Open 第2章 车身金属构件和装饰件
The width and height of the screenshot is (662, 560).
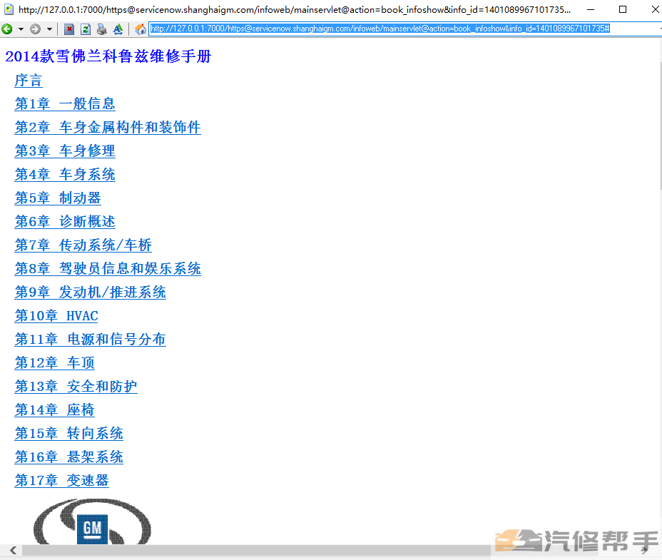coord(108,128)
